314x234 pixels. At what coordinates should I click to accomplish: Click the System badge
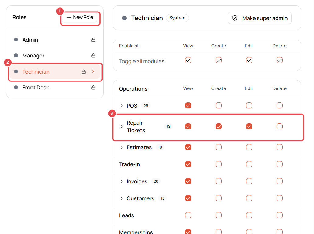click(177, 18)
